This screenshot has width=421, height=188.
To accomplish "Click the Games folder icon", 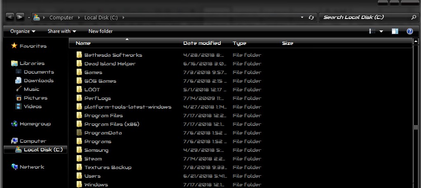I will 79,72.
